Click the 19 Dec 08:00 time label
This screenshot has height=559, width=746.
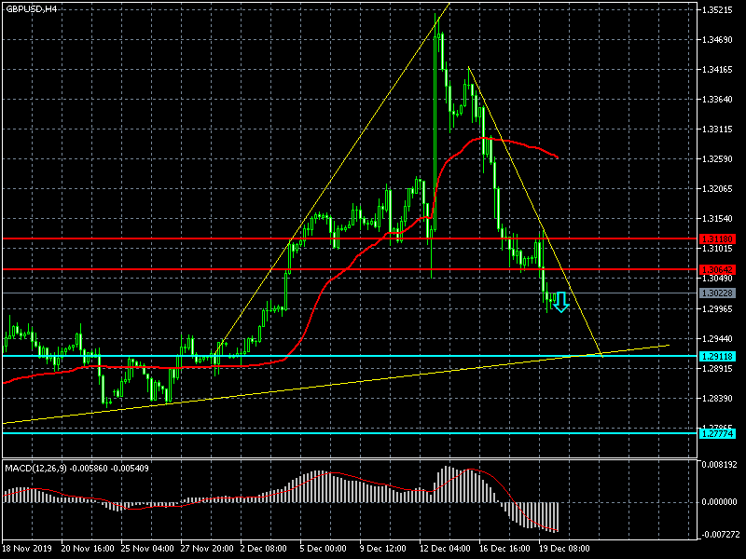(564, 548)
